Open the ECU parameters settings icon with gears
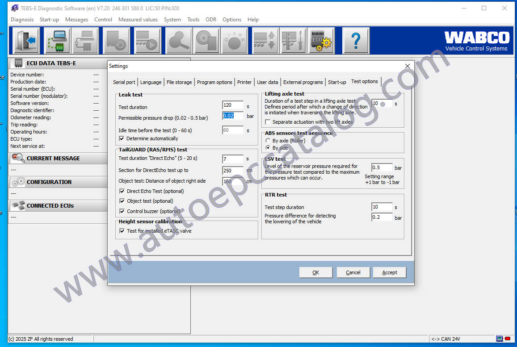The width and height of the screenshot is (517, 347). coord(321,40)
